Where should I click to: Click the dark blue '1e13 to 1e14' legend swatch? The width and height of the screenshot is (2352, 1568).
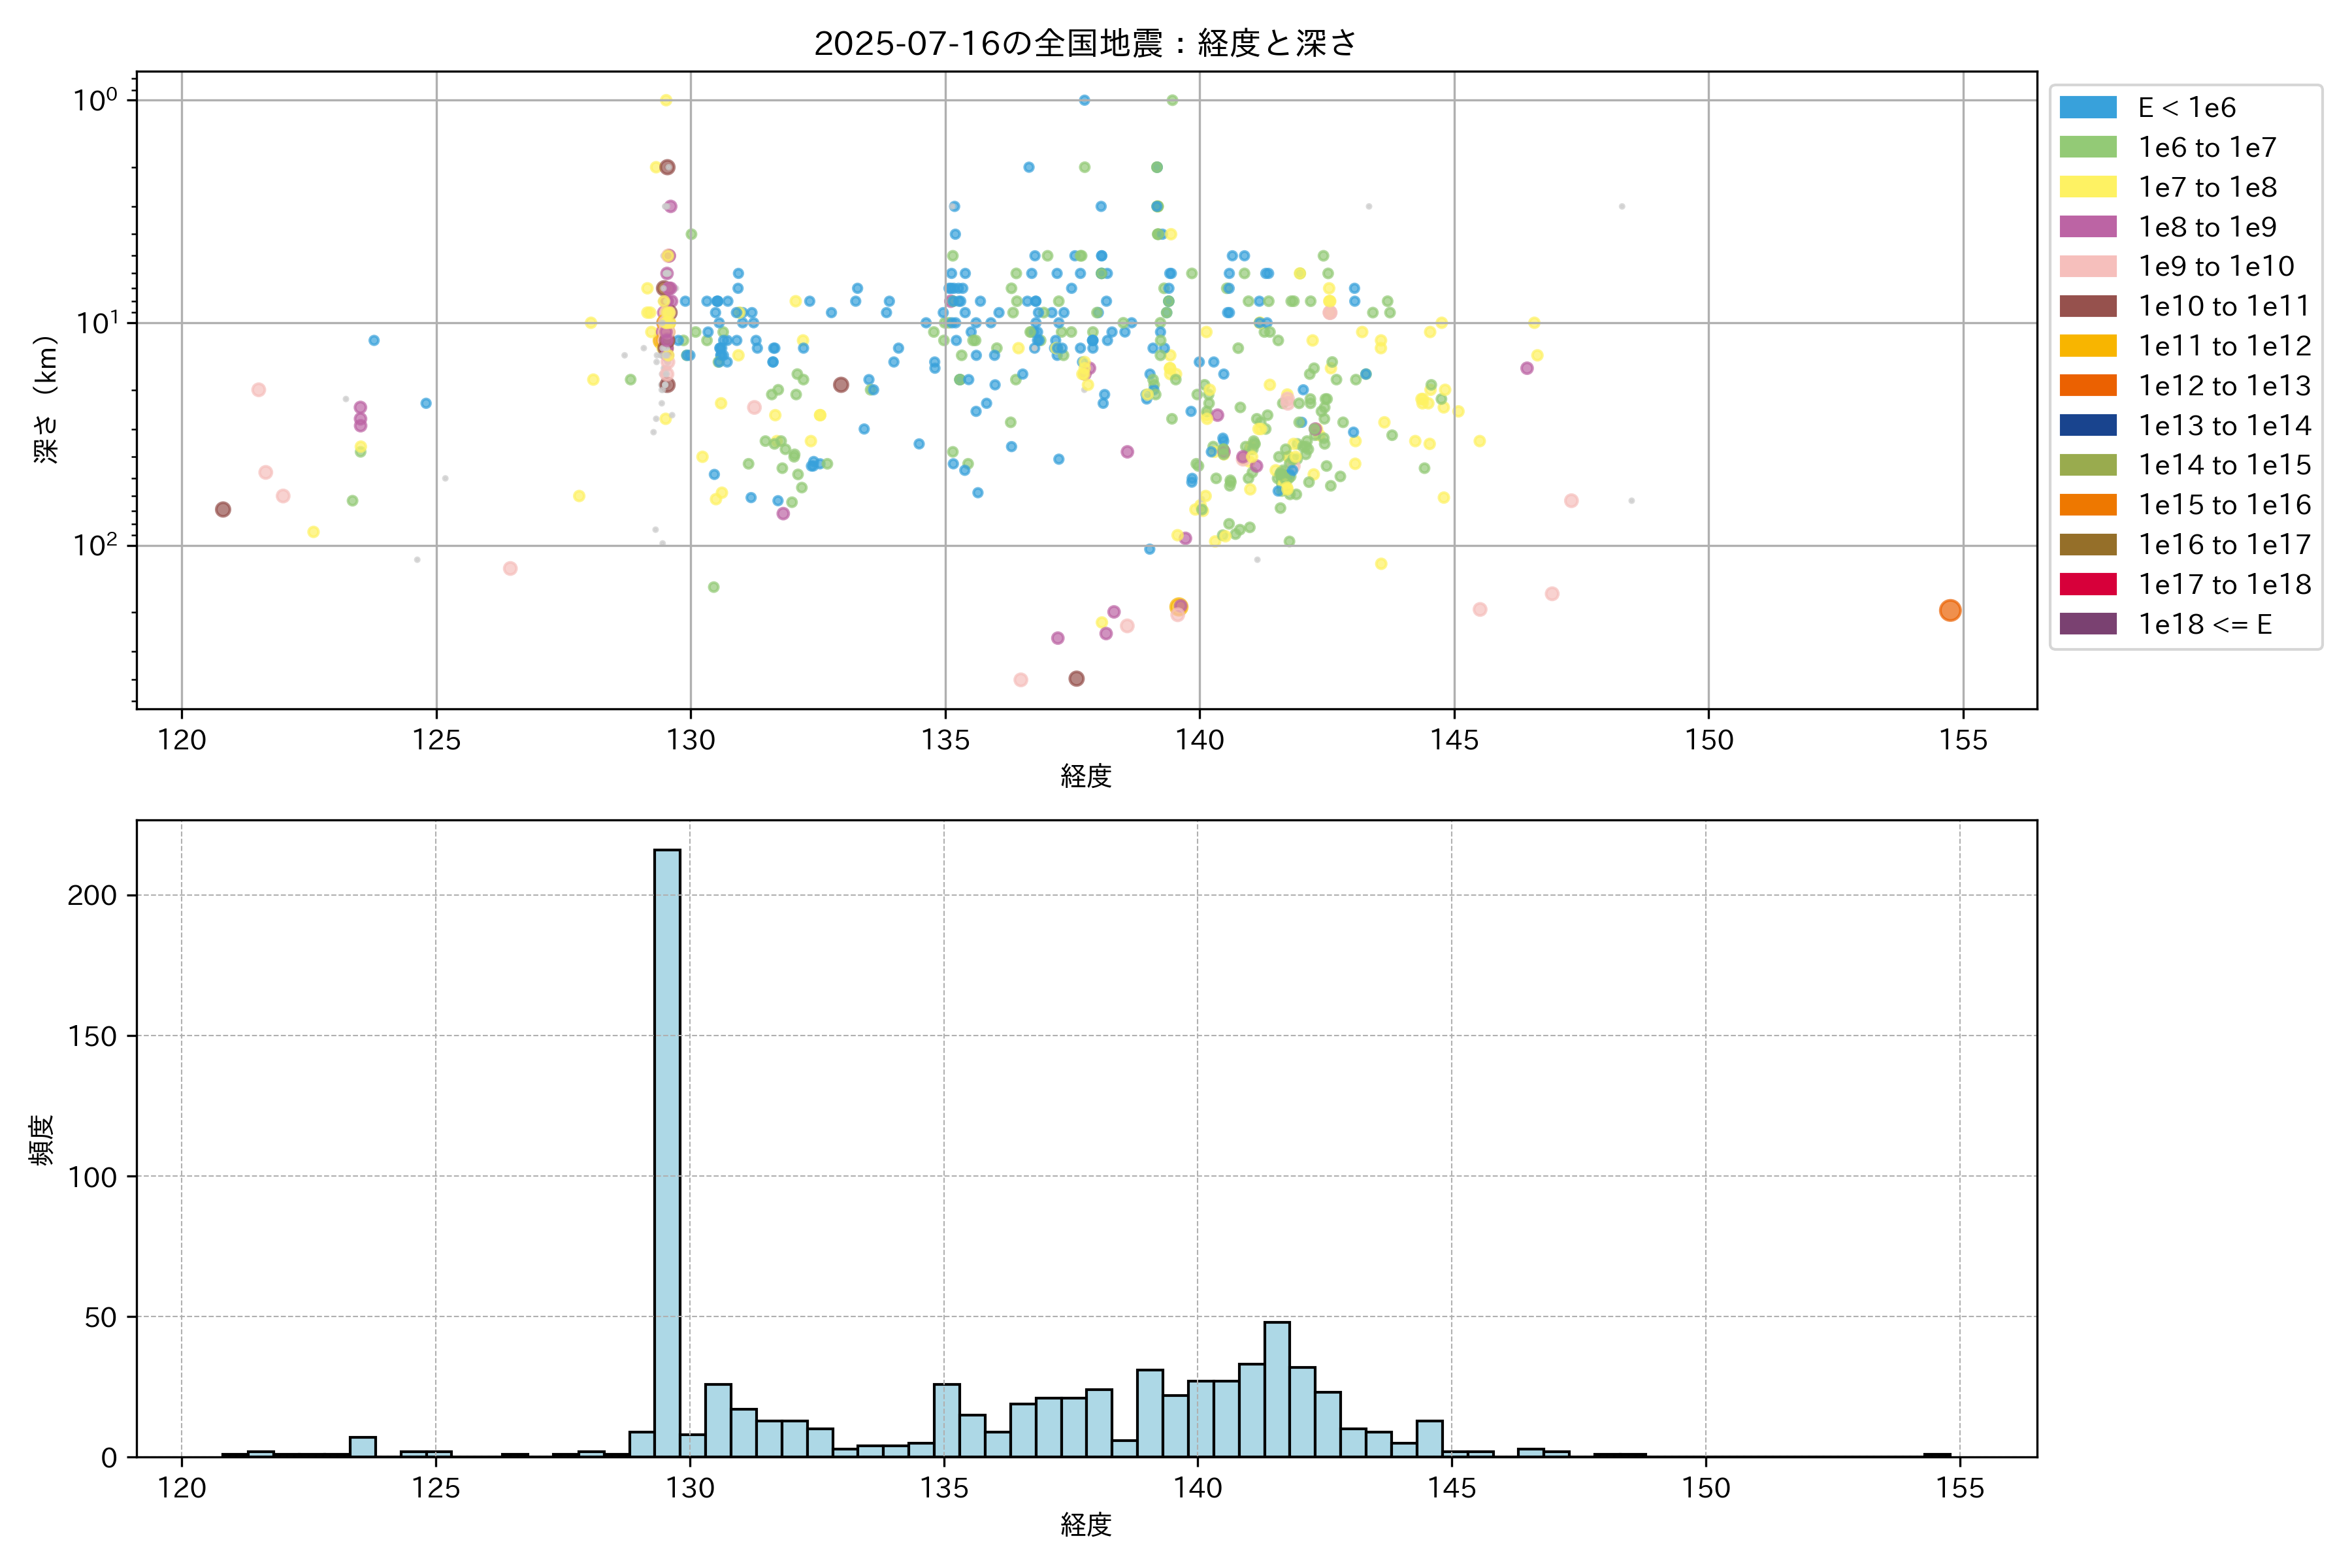[2087, 425]
